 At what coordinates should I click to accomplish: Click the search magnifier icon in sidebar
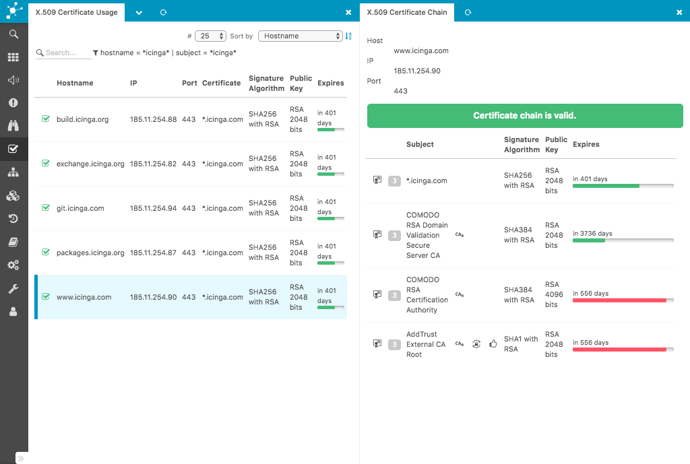tap(13, 34)
